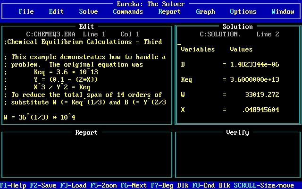Click the 'substitute W (= Keq^(1/3)' line
Image resolution: width=302 pixels, height=189 pixels.
(85, 102)
